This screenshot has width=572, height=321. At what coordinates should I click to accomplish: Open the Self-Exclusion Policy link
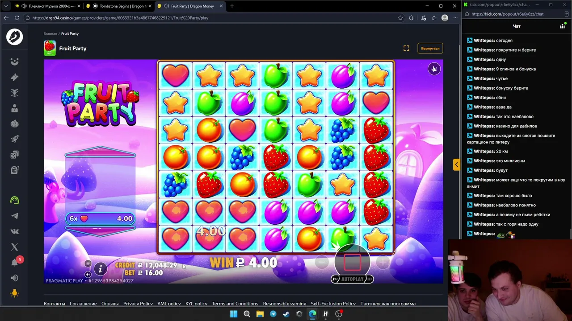(x=333, y=304)
